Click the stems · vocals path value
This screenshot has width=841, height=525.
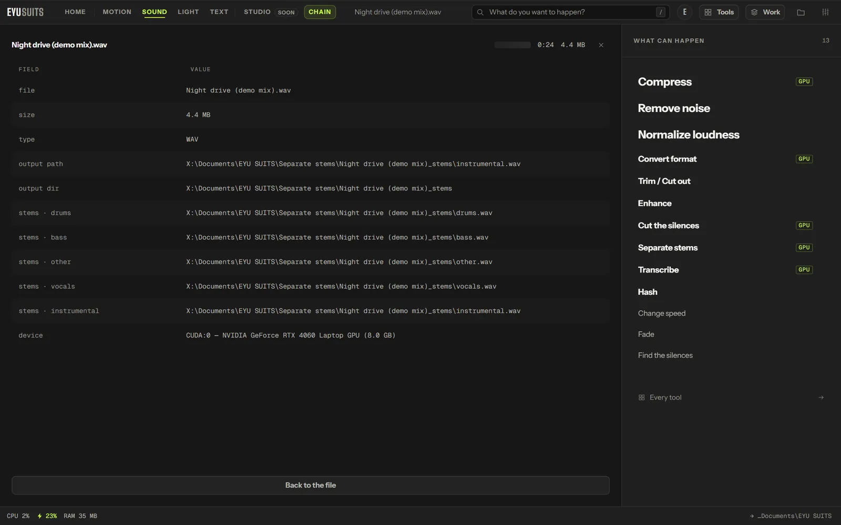coord(341,287)
